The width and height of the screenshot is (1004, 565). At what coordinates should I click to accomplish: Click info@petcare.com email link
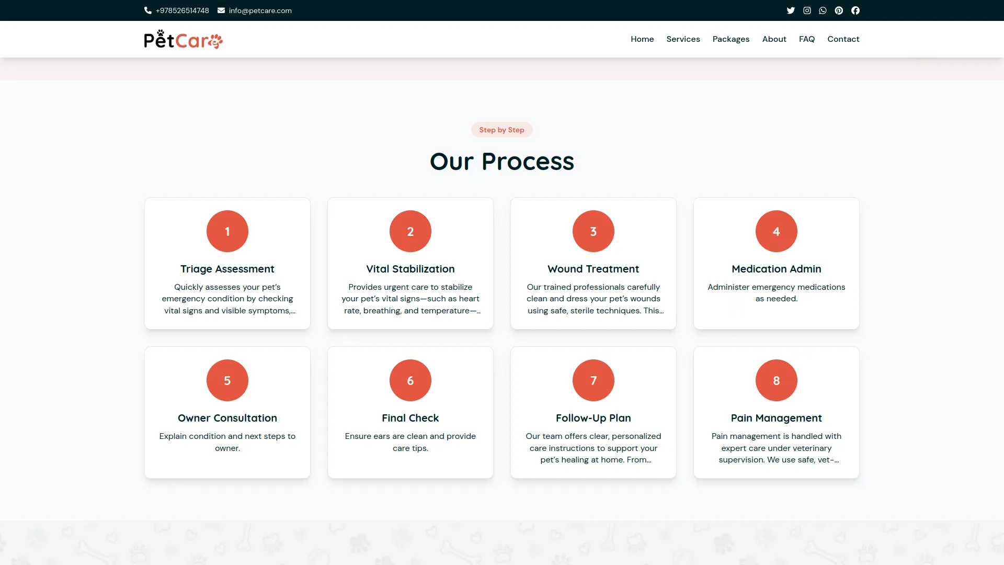tap(260, 10)
